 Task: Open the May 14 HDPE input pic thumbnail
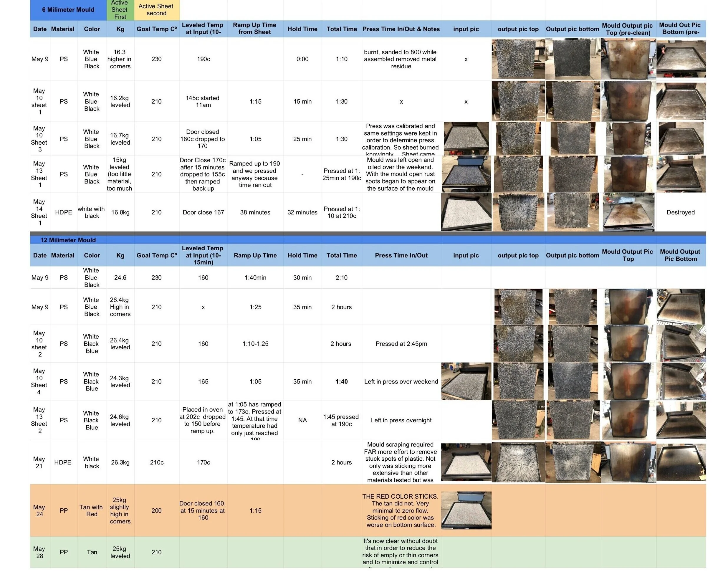(466, 212)
